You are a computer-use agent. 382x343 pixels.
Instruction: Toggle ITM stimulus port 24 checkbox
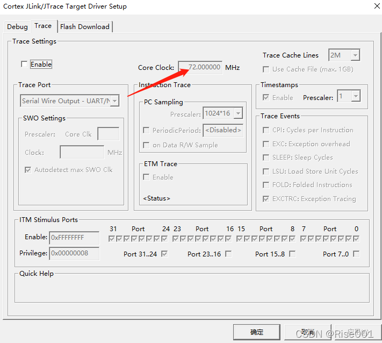point(164,239)
